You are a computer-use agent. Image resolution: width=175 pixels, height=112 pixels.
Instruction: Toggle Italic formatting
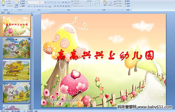coord(32,6)
